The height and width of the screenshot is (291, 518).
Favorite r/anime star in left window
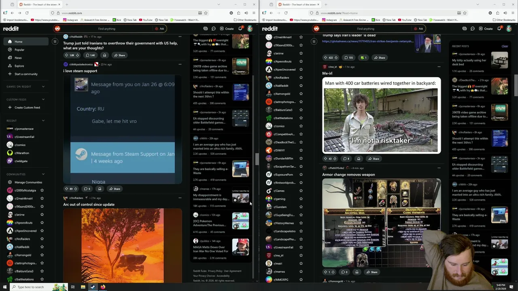click(42, 215)
